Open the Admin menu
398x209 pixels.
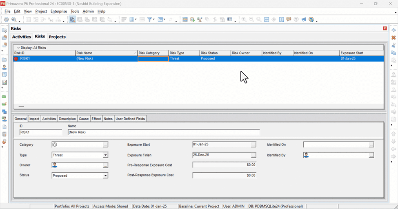point(88,11)
